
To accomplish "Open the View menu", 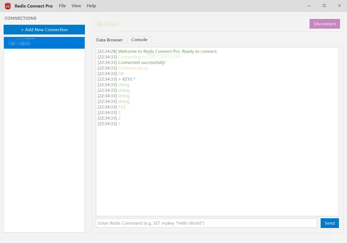I will [76, 6].
